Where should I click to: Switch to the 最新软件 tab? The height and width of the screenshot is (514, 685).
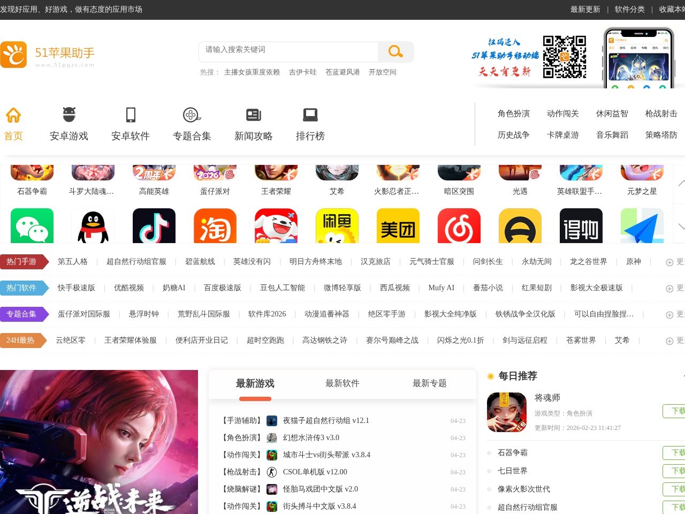point(342,383)
